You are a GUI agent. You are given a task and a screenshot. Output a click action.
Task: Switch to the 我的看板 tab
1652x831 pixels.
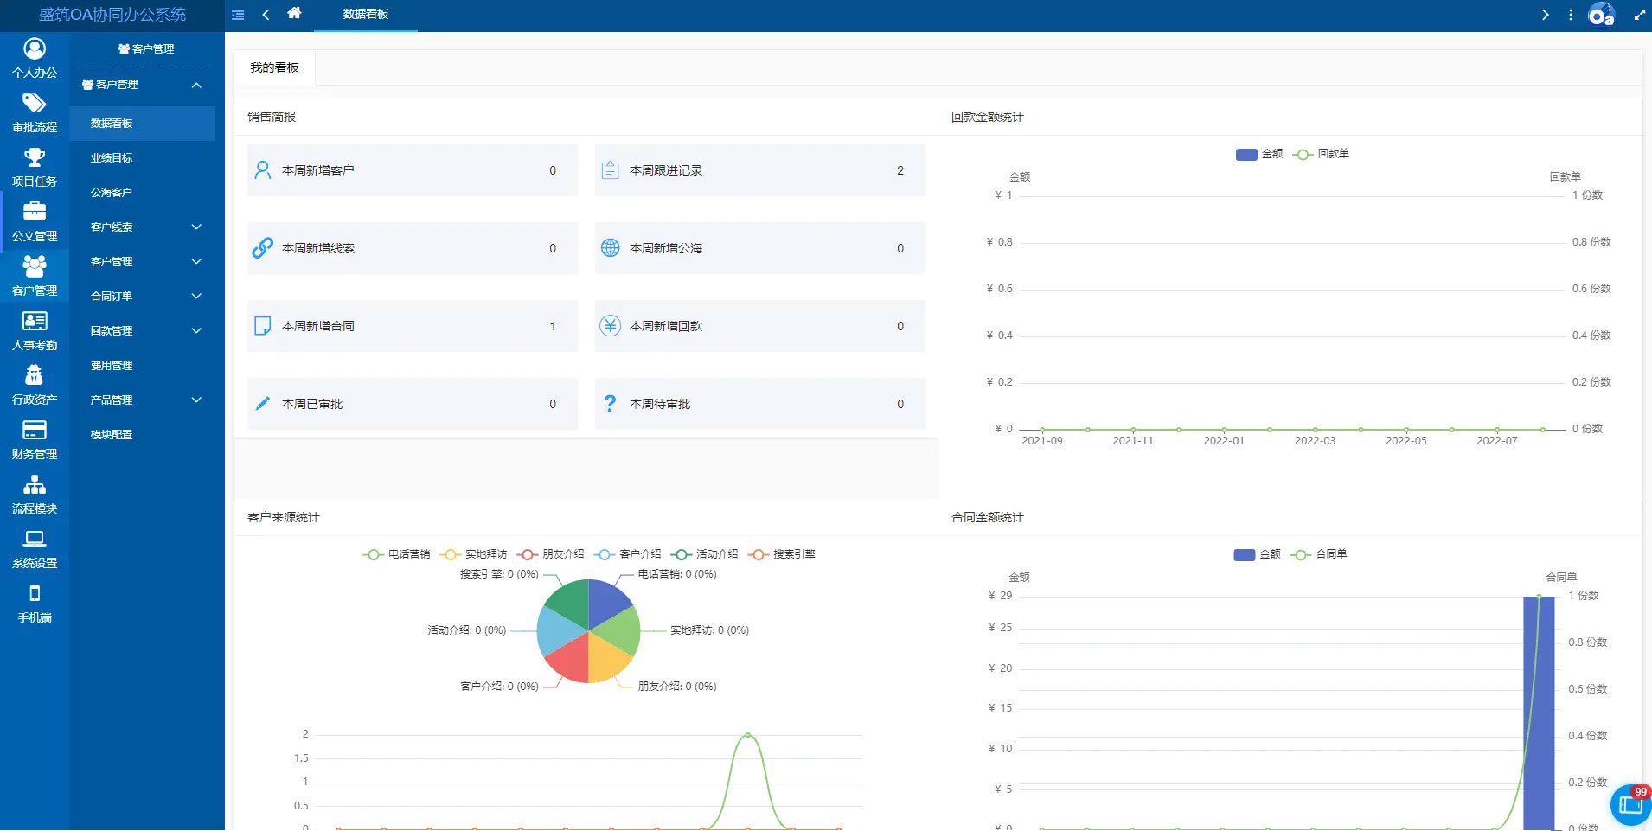(x=274, y=67)
